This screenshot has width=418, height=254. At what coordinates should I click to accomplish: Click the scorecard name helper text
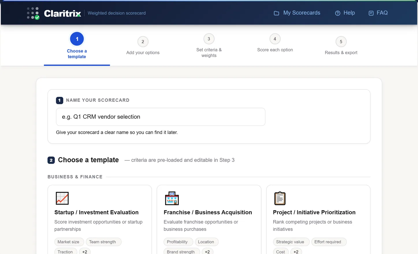point(117,132)
